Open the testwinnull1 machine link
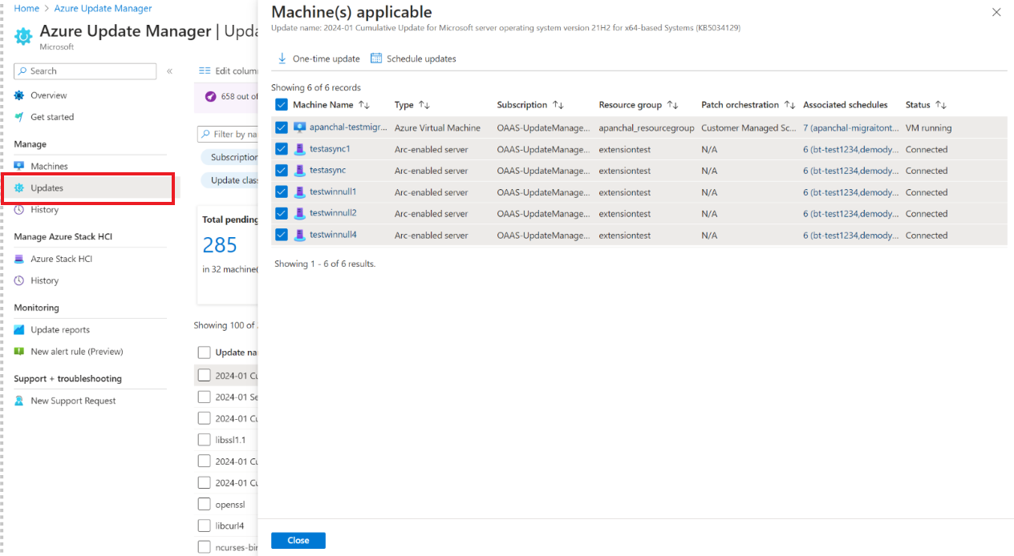Screen dimensions: 1014x556 pyautogui.click(x=333, y=192)
